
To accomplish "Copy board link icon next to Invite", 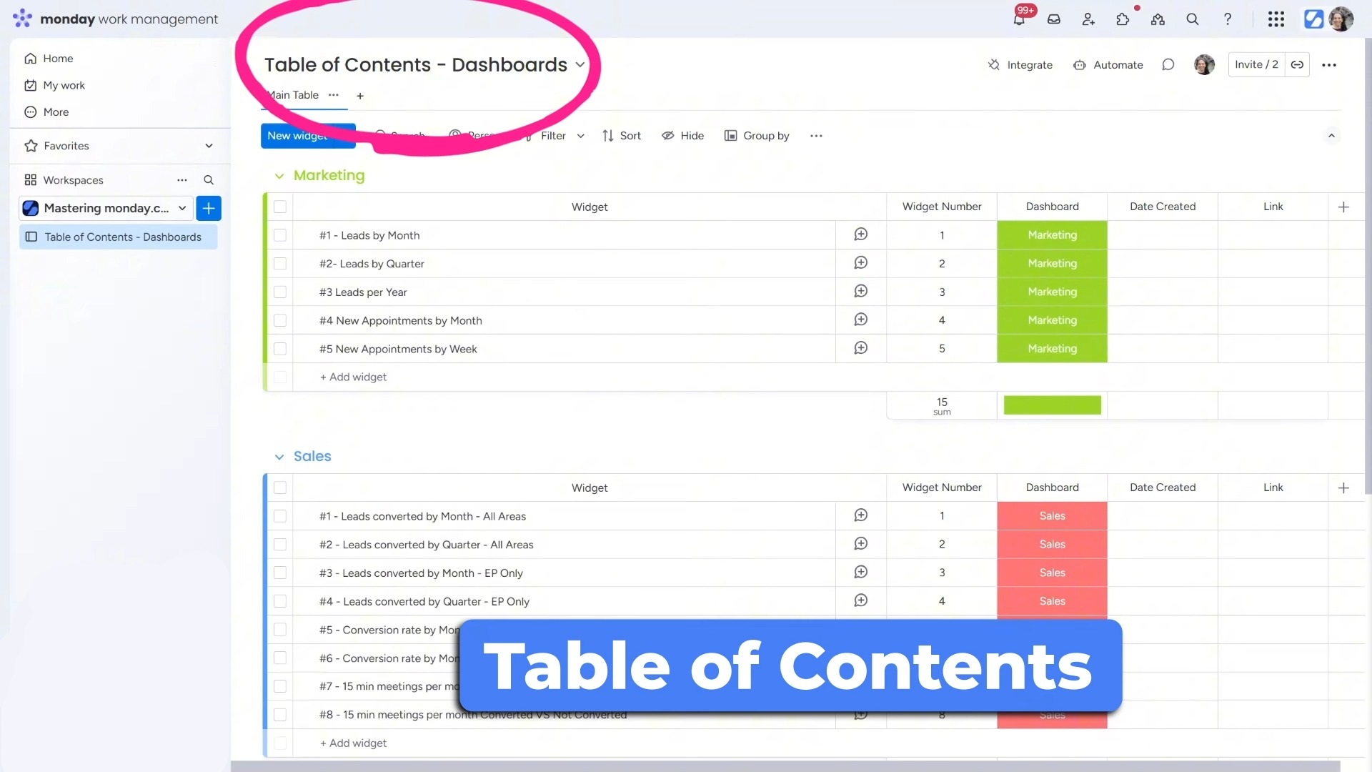I will (1297, 65).
